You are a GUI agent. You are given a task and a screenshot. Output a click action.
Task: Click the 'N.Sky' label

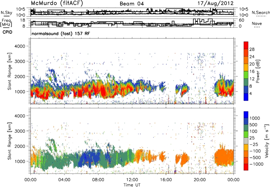6,12
